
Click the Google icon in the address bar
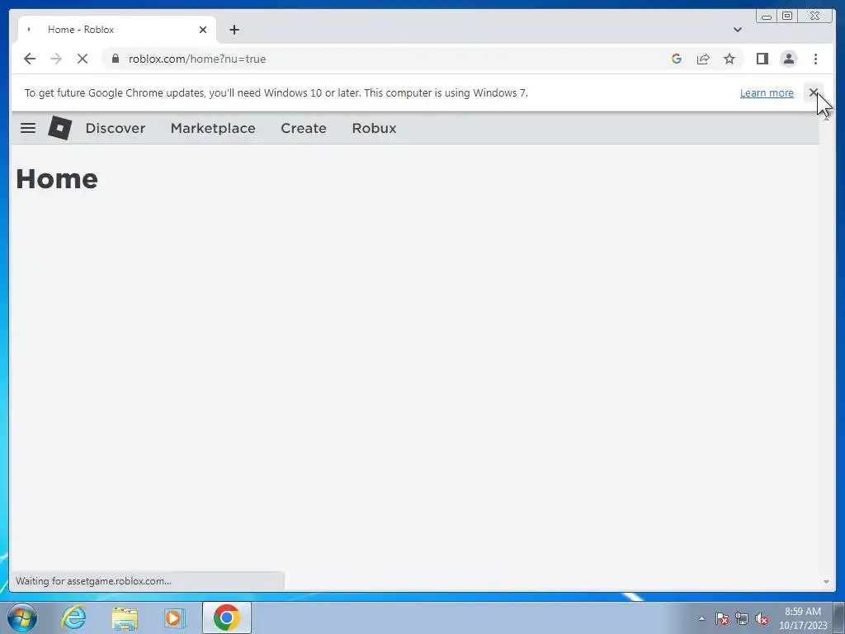coord(677,59)
